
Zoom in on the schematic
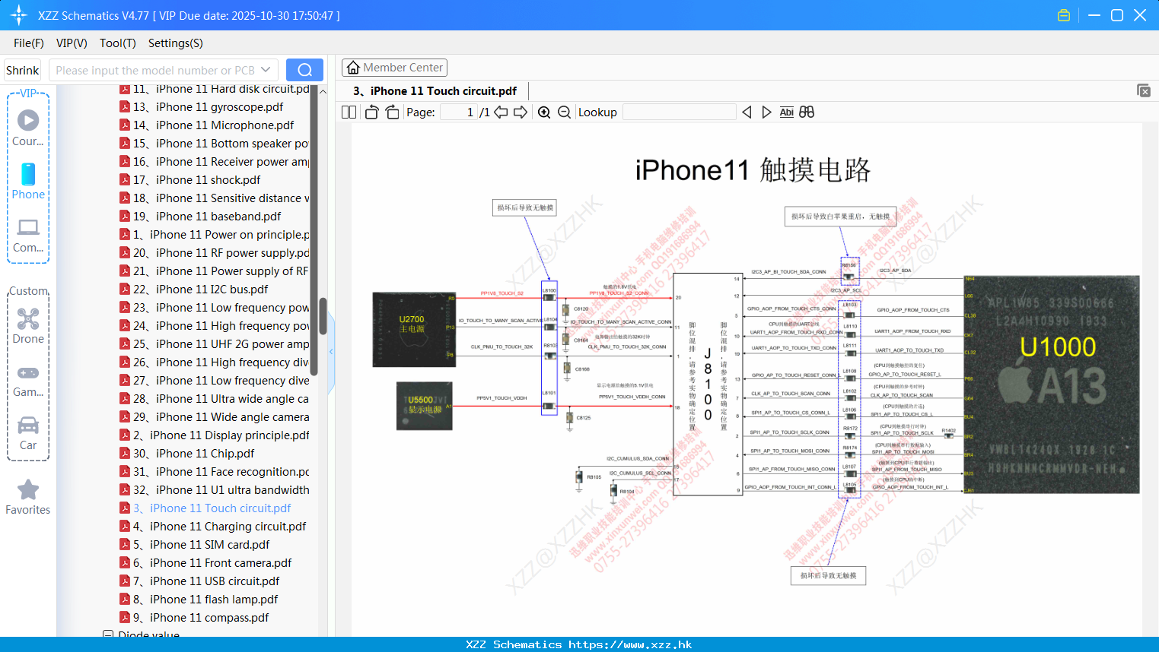(x=544, y=112)
